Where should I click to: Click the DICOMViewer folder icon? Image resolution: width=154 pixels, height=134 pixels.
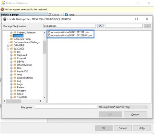click(x=15, y=65)
